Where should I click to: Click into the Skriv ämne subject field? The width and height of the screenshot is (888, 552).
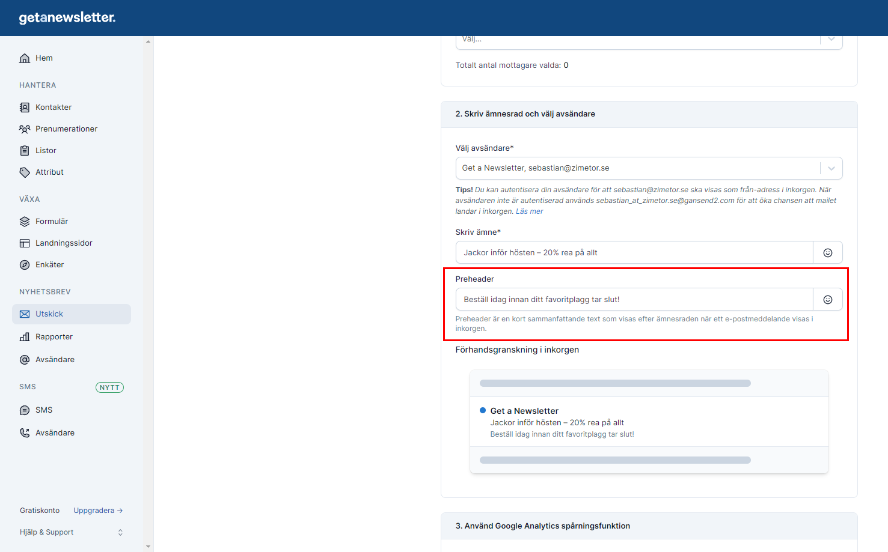[634, 253]
